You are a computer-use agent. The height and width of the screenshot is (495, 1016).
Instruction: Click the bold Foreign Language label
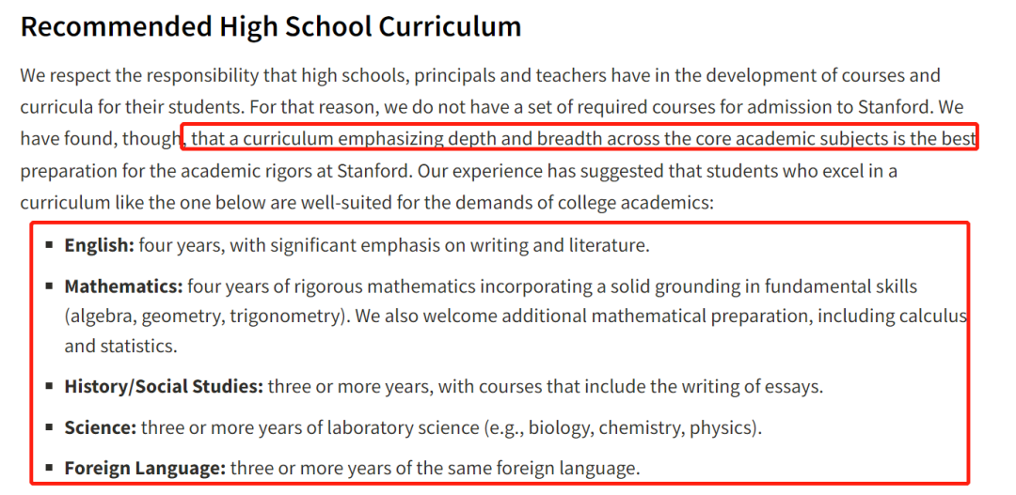pyautogui.click(x=145, y=469)
